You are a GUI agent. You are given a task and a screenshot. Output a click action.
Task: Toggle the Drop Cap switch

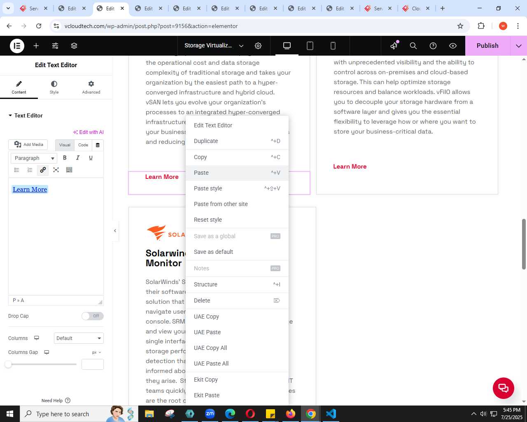[92, 316]
